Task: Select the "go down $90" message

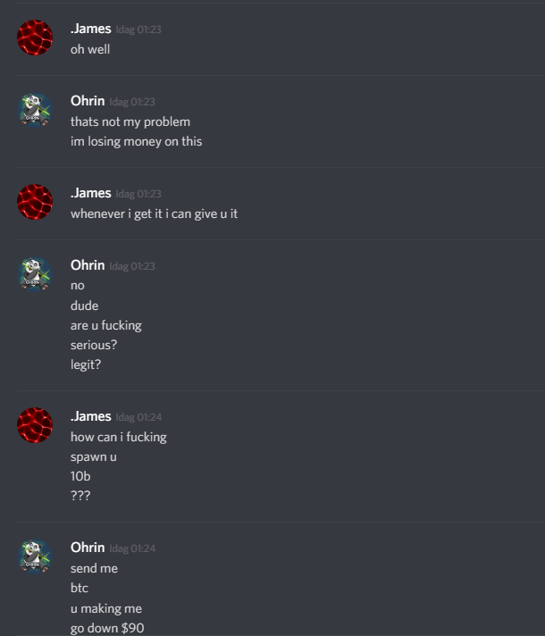Action: click(107, 628)
